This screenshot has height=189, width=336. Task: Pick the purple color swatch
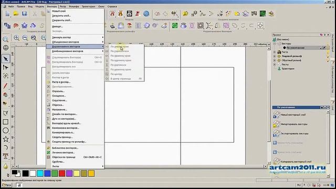(x=69, y=173)
